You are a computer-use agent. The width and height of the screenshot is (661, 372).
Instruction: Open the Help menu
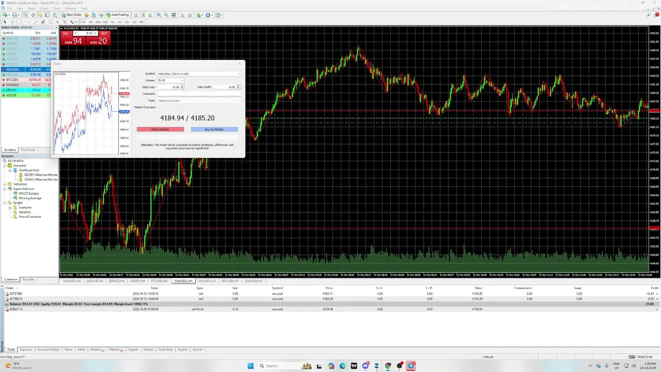84,9
